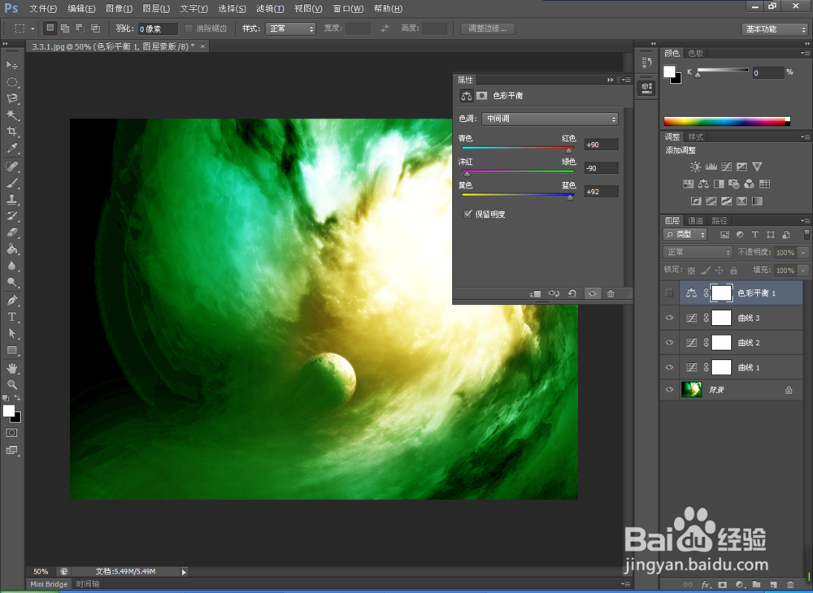Click the masks button in Properties header
Screen dimensions: 813x593
tap(481, 96)
